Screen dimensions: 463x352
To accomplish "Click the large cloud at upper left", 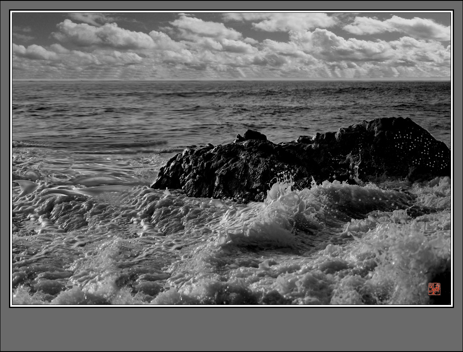I will (x=103, y=36).
